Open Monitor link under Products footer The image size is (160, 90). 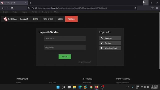pos(18,83)
